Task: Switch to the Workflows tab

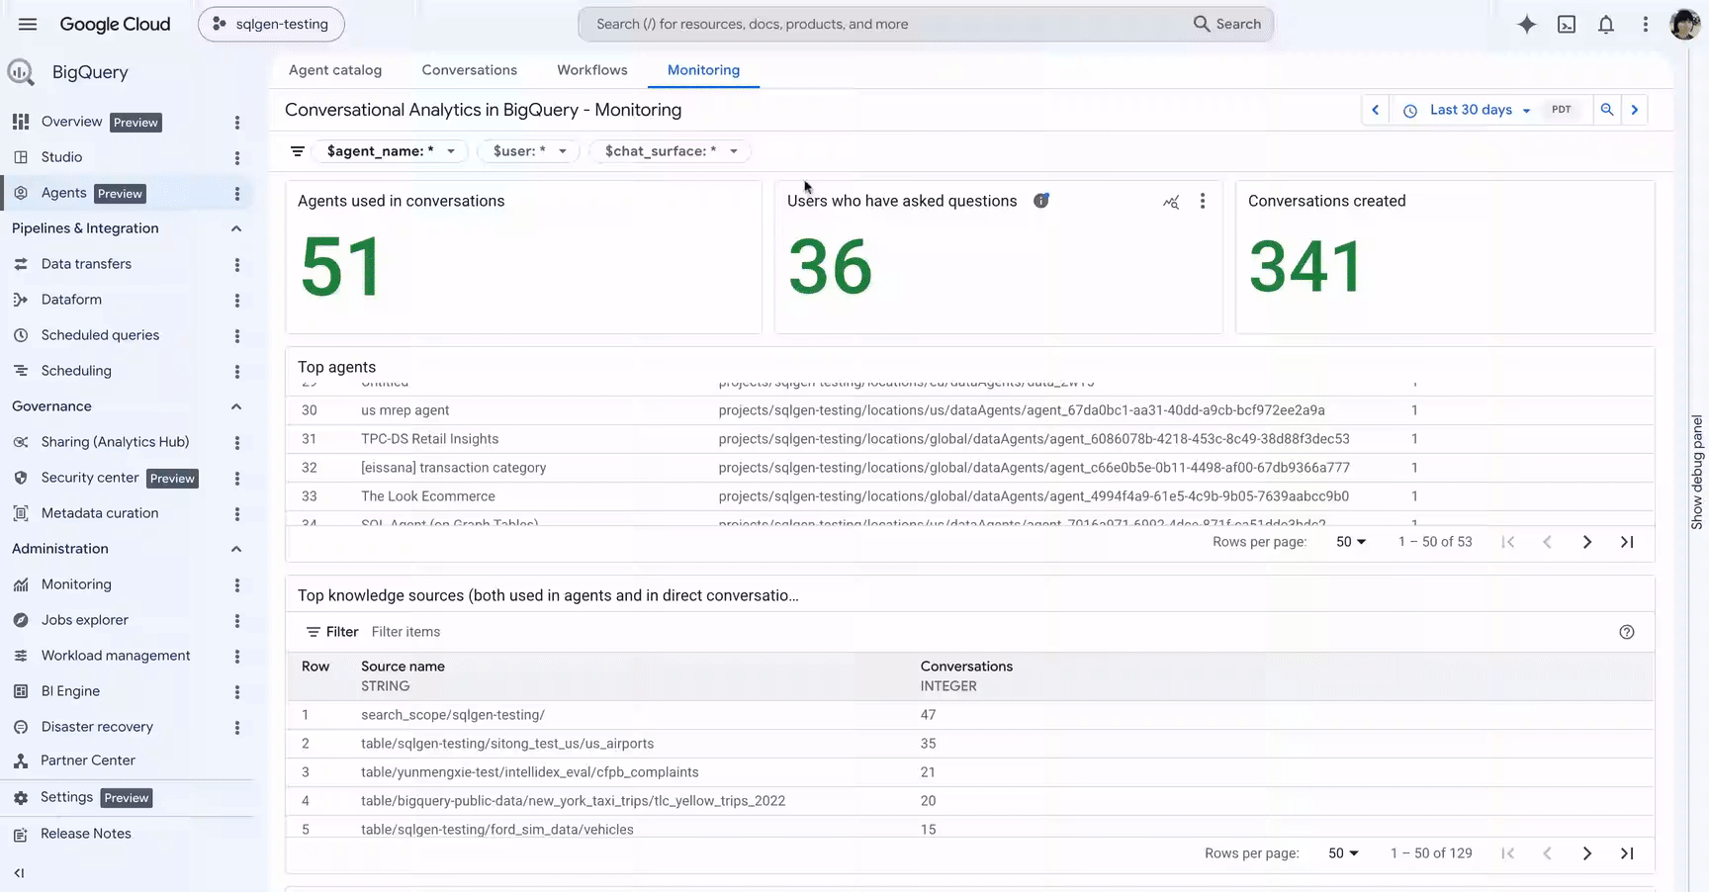Action: point(592,70)
